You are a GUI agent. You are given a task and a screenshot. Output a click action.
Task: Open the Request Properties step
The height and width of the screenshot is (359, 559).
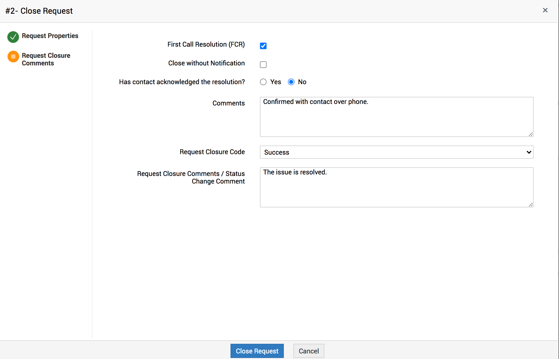[x=50, y=36]
